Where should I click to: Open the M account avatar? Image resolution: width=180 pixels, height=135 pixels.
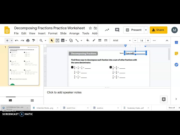174,30
